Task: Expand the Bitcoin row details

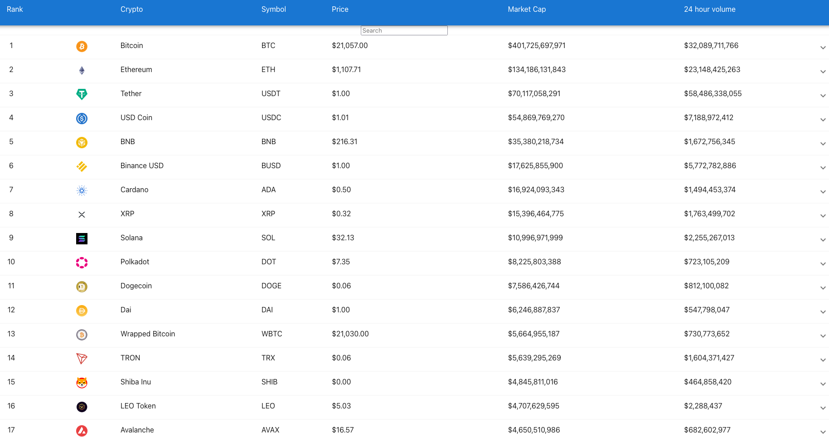Action: pyautogui.click(x=823, y=48)
